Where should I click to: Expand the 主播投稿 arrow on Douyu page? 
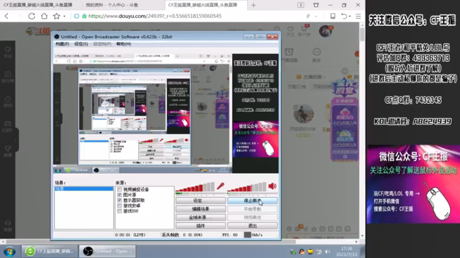[x=324, y=77]
